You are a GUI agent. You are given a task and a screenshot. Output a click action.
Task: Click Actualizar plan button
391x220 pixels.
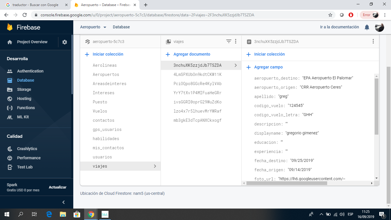click(x=58, y=187)
